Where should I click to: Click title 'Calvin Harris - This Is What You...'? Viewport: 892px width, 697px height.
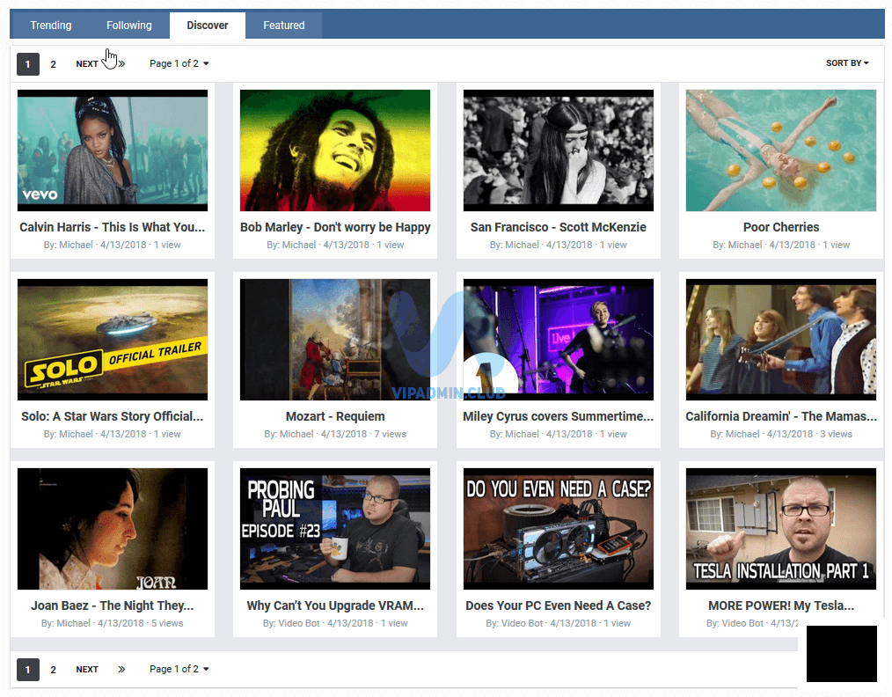[x=113, y=227]
